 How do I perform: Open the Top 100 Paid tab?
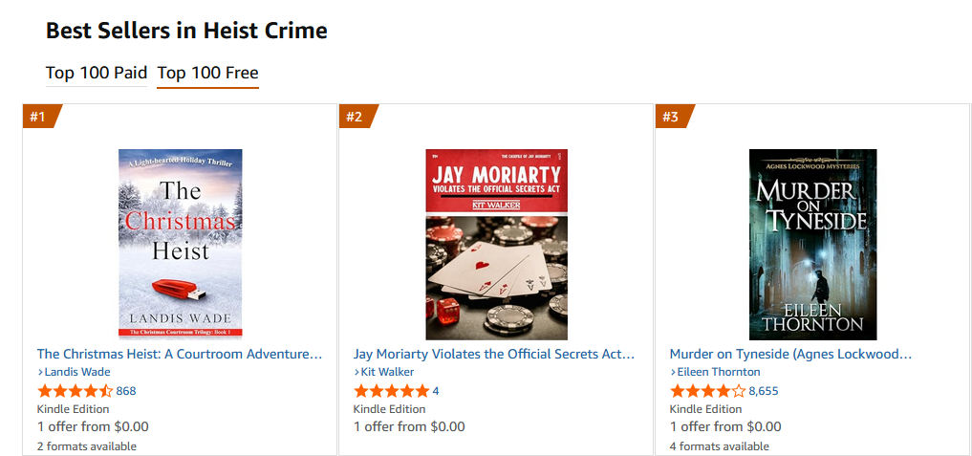pyautogui.click(x=97, y=73)
